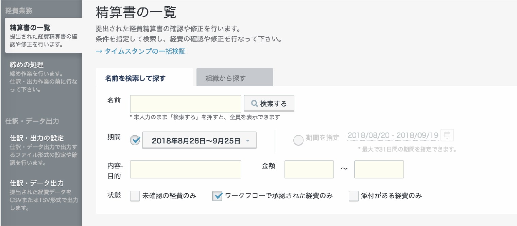Uncheck ワークフローで承認された経費のみ
The image size is (517, 226).
pos(217,196)
